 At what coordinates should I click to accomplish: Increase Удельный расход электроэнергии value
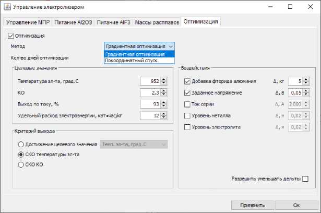point(163,114)
